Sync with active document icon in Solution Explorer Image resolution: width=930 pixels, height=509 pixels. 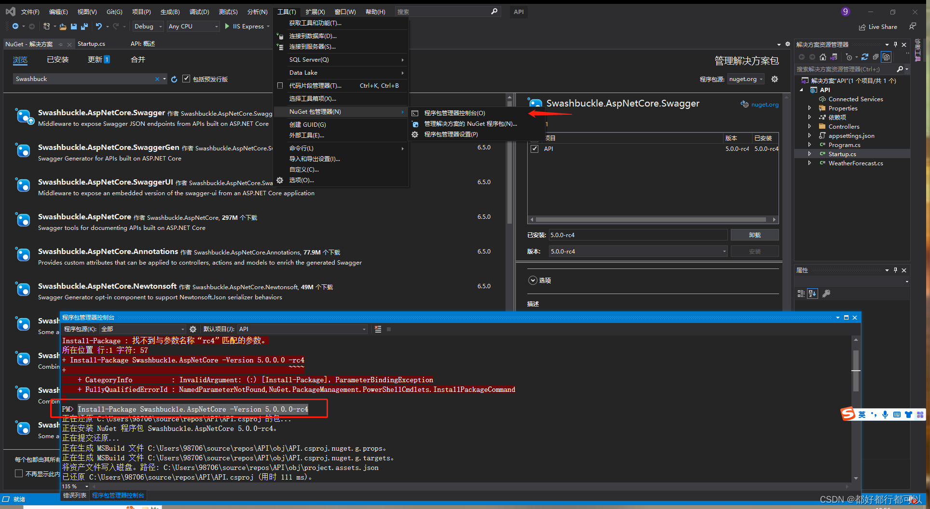pyautogui.click(x=865, y=57)
